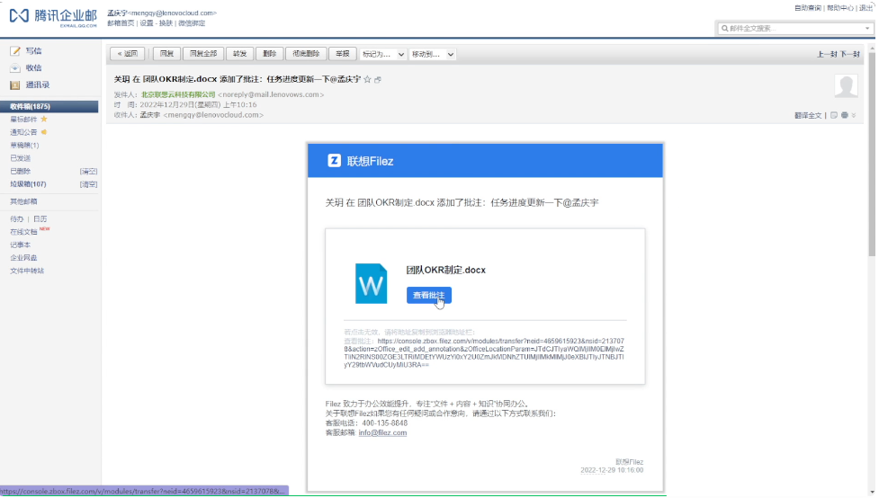Click the 转发 forward button
Image resolution: width=879 pixels, height=498 pixels.
(240, 54)
